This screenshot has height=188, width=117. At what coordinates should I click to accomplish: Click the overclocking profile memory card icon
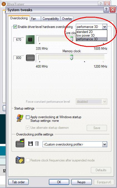(20, 143)
